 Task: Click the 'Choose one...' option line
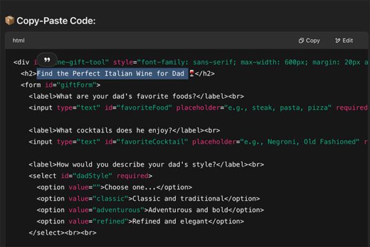114,187
